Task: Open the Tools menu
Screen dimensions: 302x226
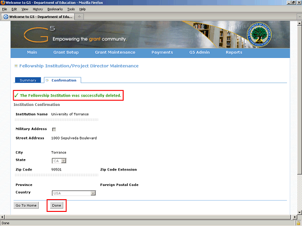Action: click(x=71, y=9)
